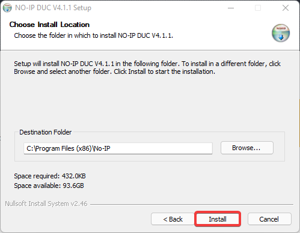The height and width of the screenshot is (233, 300).
Task: Go back with the < Back button
Action: [x=173, y=219]
